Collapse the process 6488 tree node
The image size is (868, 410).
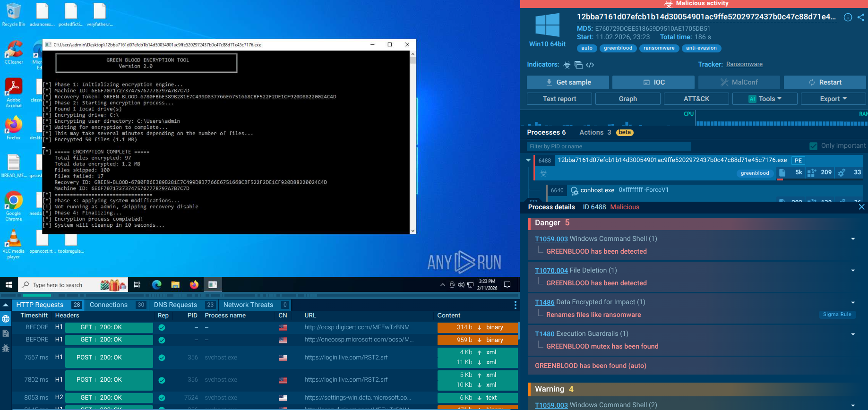point(528,160)
